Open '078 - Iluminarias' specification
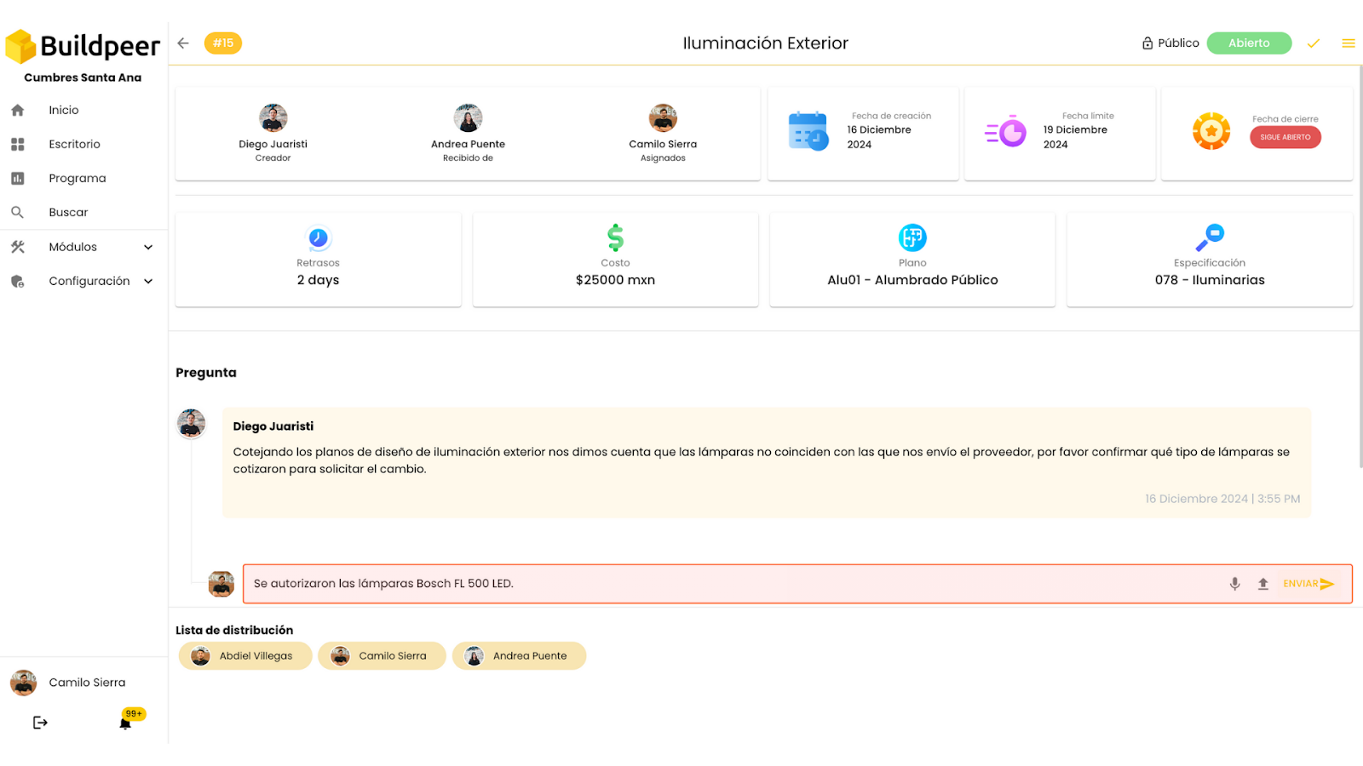 pos(1210,280)
